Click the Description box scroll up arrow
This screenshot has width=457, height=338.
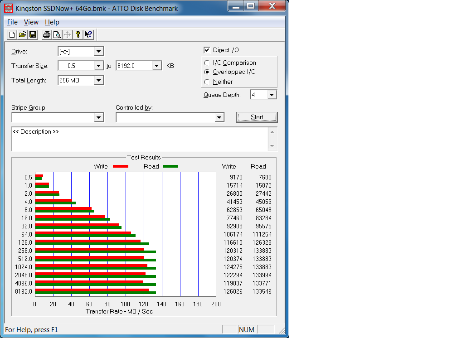(x=272, y=132)
